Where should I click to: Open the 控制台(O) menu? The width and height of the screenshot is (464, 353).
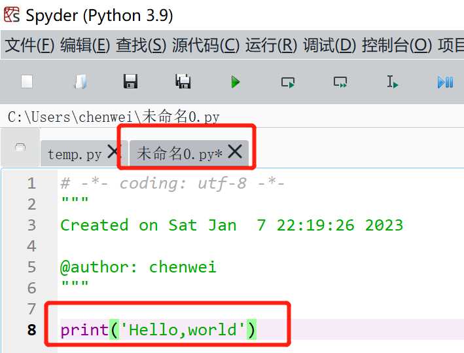pos(397,45)
